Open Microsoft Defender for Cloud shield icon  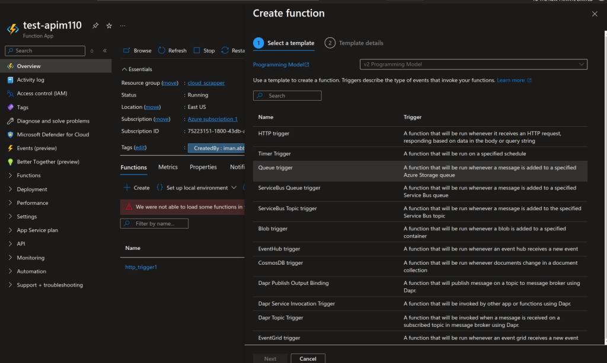pos(11,134)
